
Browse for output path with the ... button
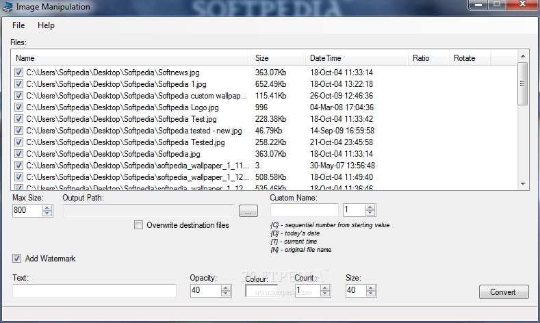click(x=248, y=211)
